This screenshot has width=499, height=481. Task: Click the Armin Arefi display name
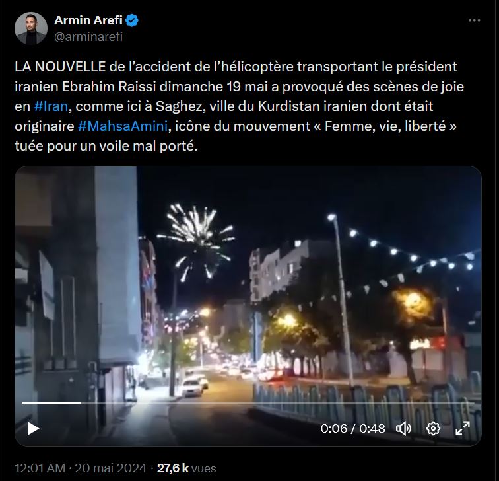click(x=88, y=20)
